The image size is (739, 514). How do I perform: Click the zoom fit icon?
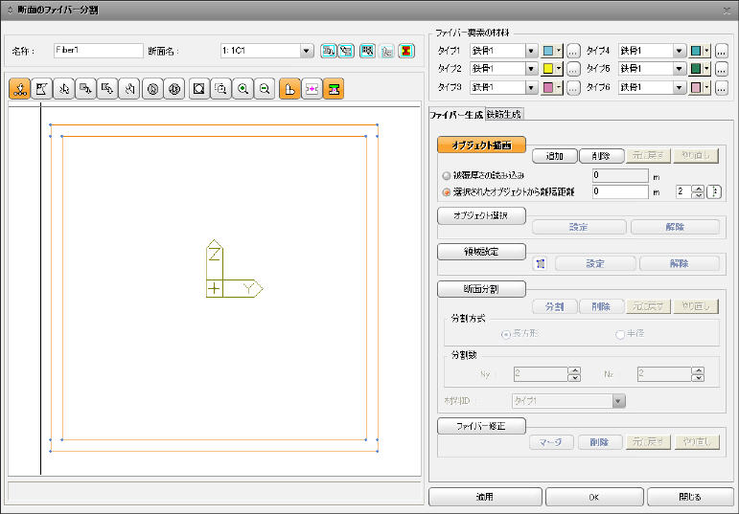click(199, 89)
